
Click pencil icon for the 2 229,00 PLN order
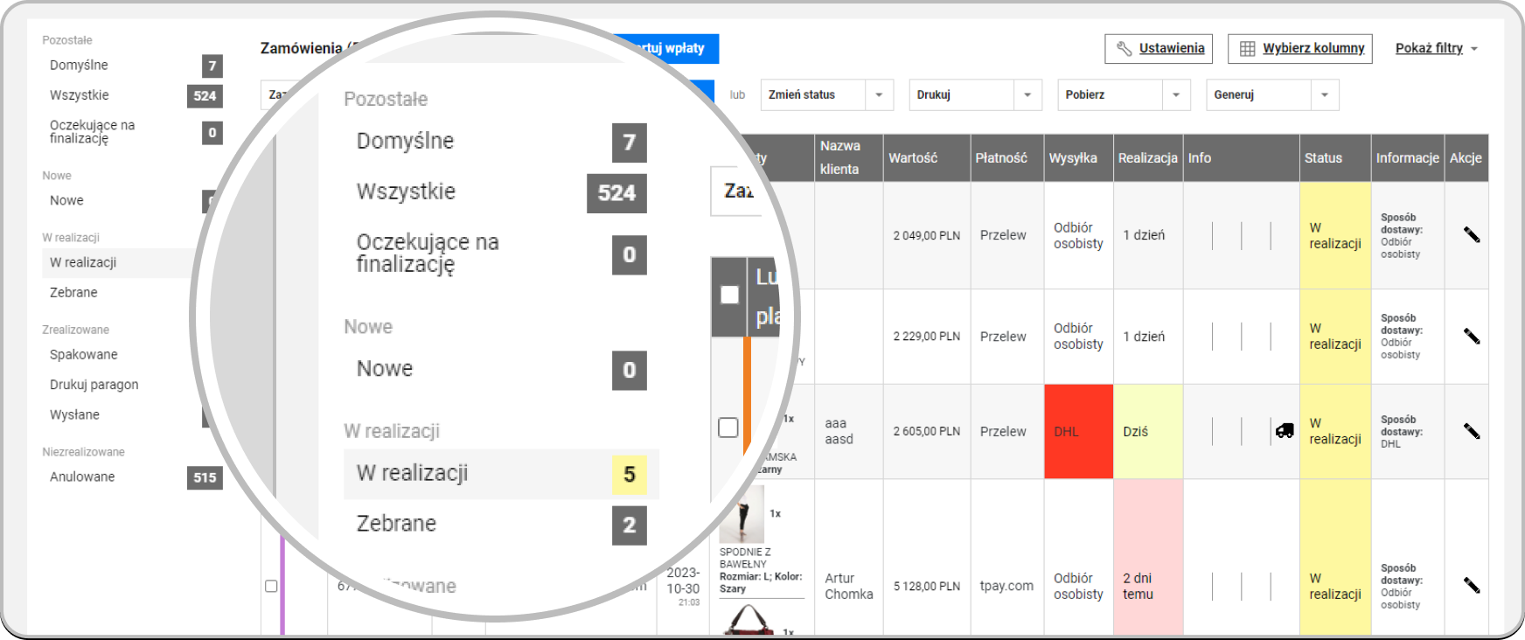point(1472,337)
